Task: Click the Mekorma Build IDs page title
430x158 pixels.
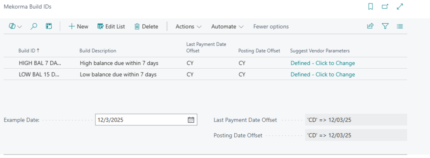Action: click(28, 7)
